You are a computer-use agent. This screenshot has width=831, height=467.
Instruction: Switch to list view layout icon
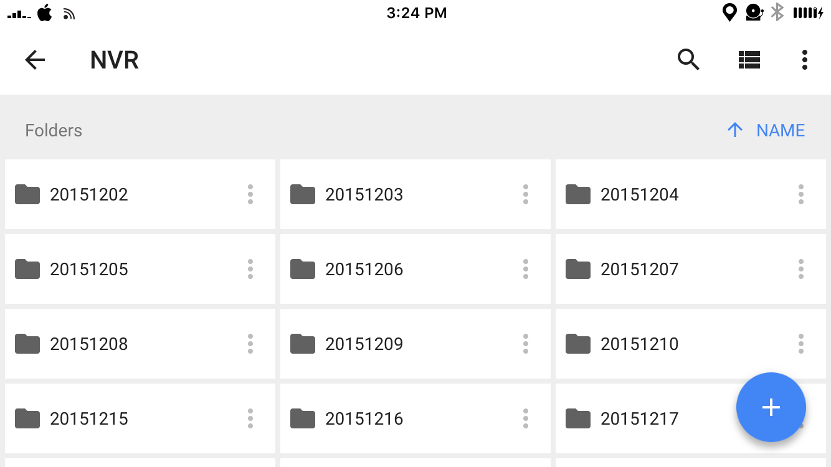click(x=749, y=60)
